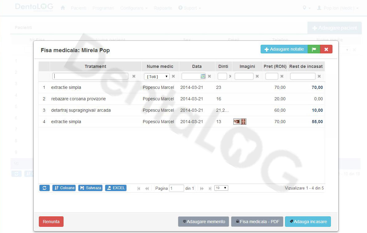367x233 pixels.
Task: Clear the Data filter X icon
Action: (209, 76)
